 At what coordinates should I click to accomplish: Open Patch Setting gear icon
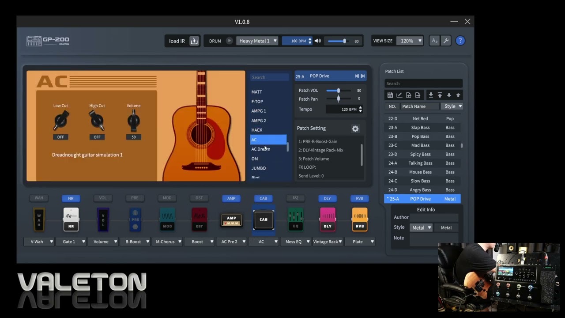point(355,129)
